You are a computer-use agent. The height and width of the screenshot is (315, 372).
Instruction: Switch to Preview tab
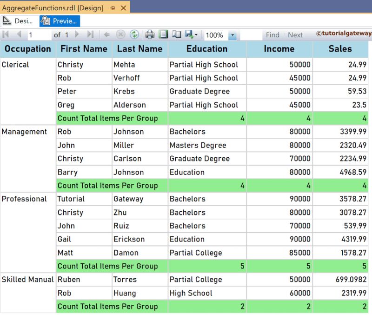(x=60, y=21)
